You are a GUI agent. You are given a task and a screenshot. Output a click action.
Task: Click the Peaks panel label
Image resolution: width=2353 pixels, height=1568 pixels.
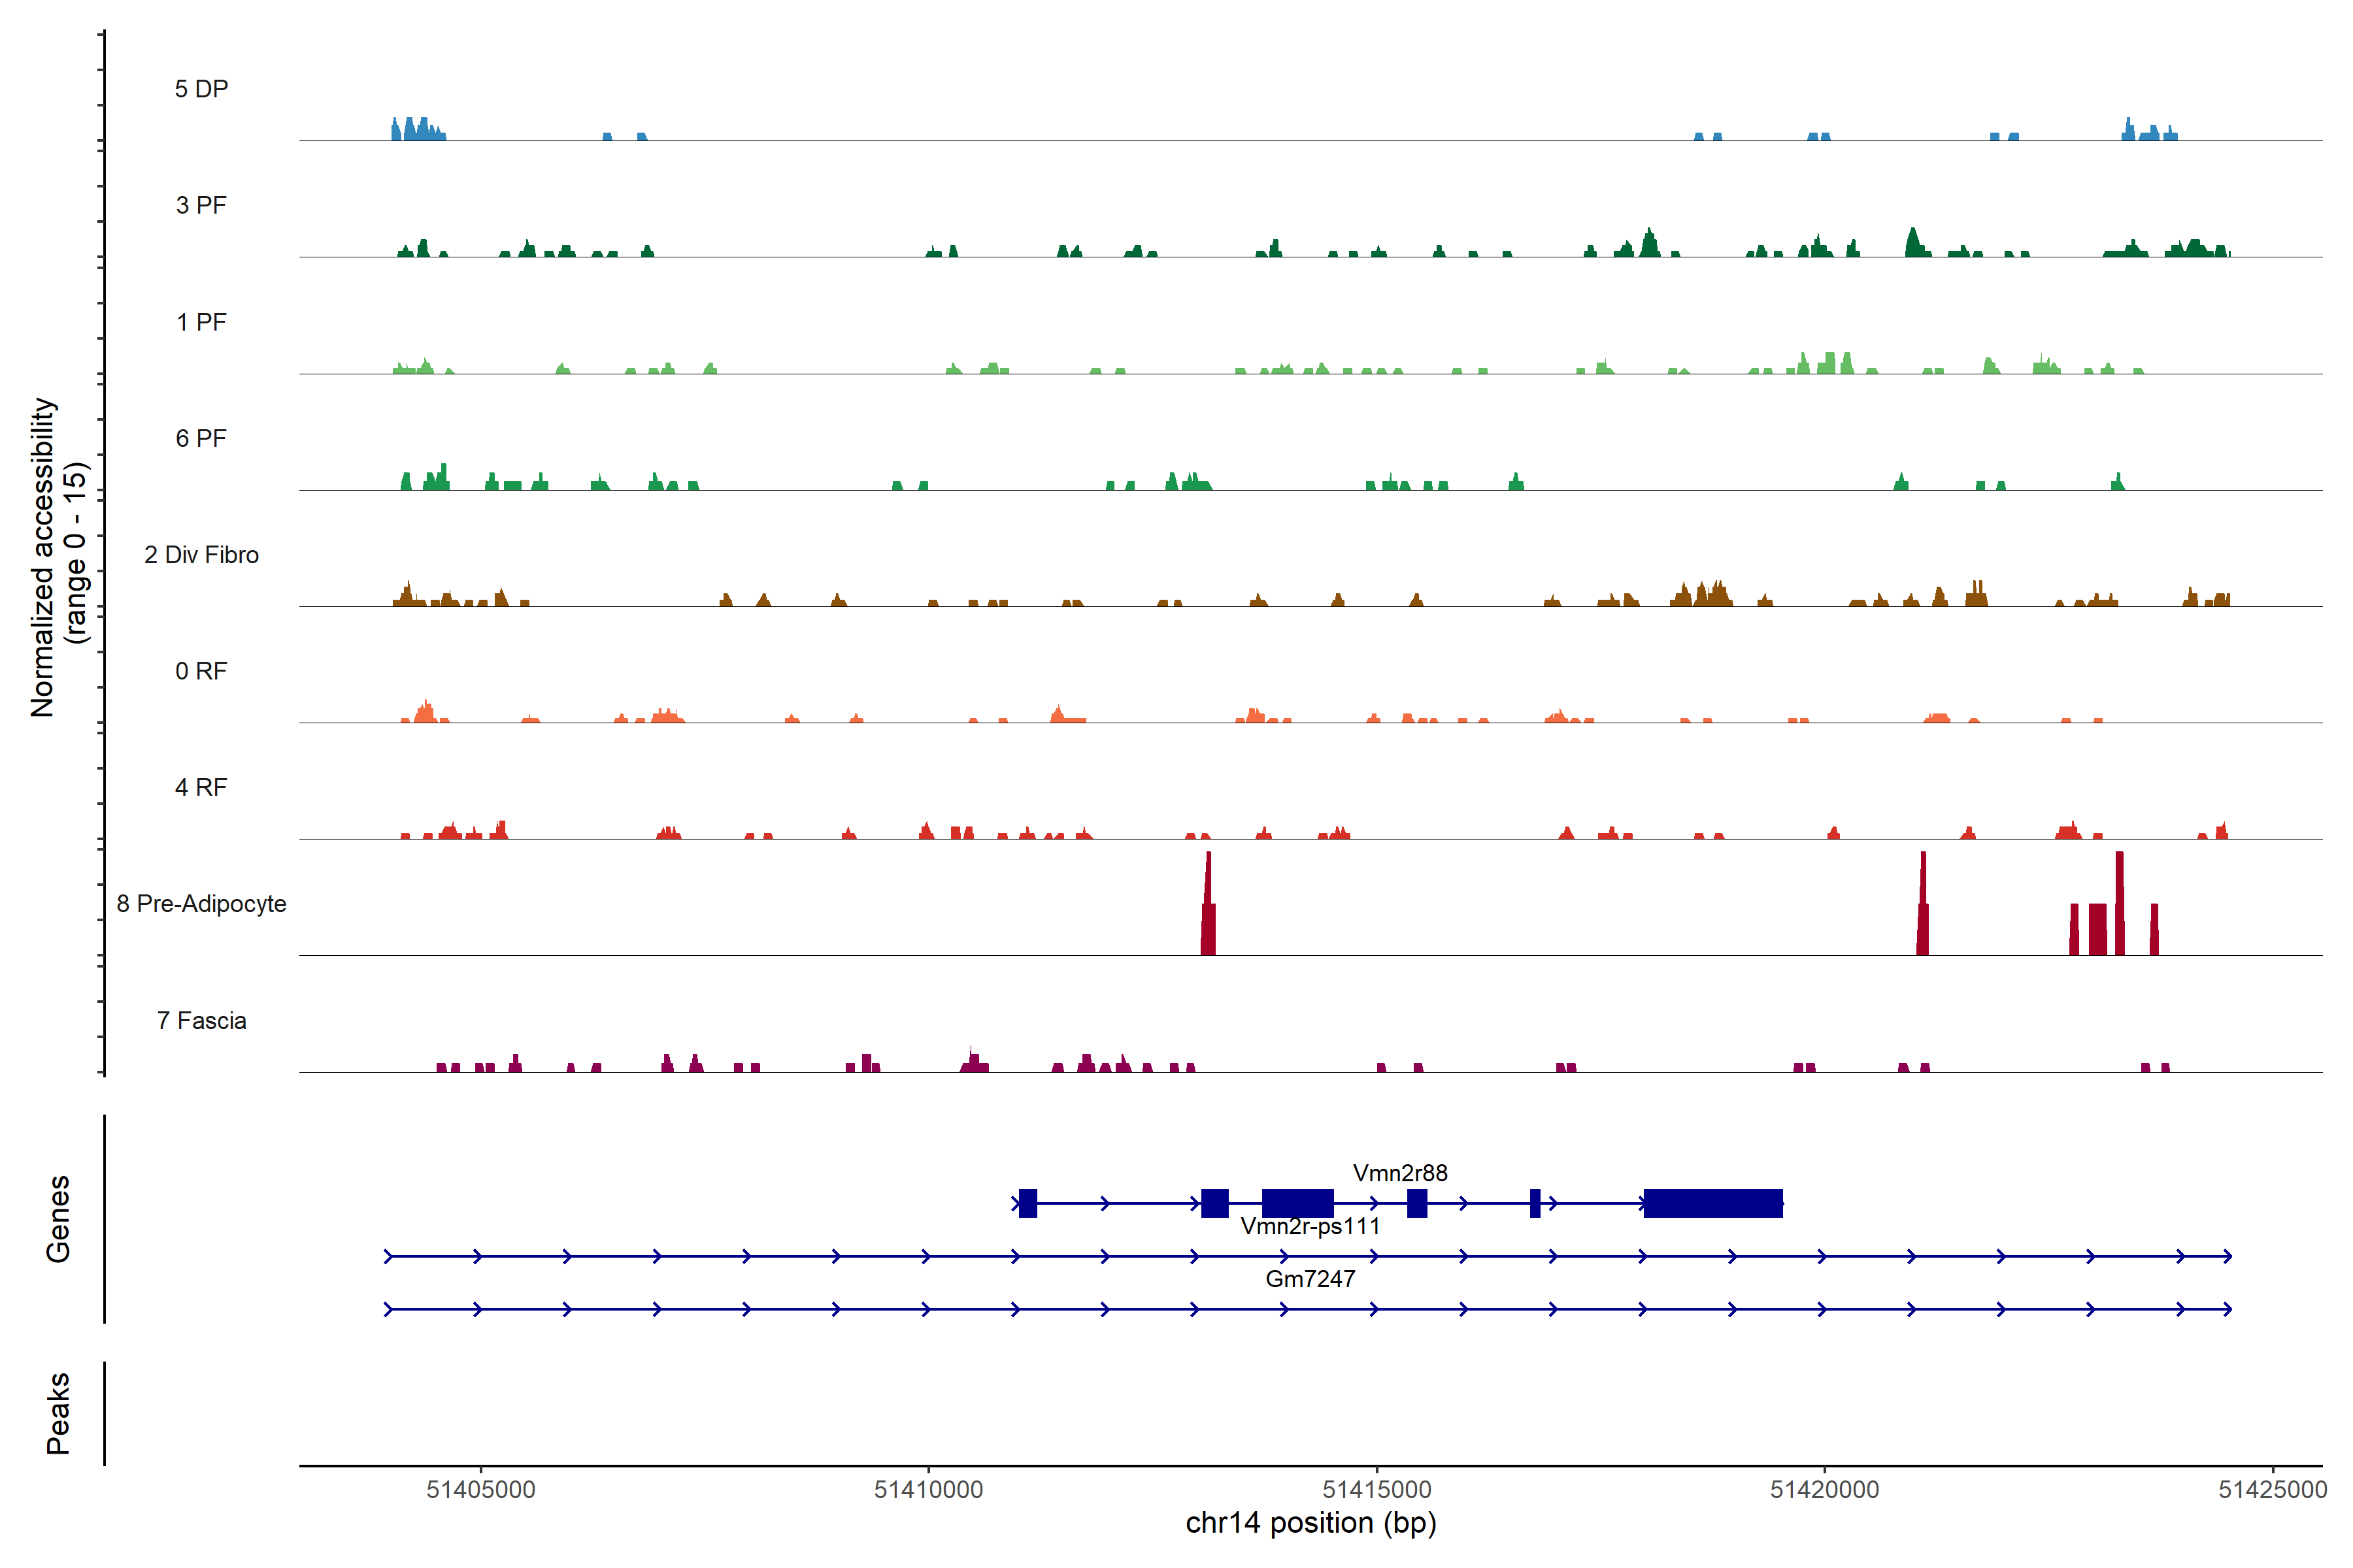58,1412
